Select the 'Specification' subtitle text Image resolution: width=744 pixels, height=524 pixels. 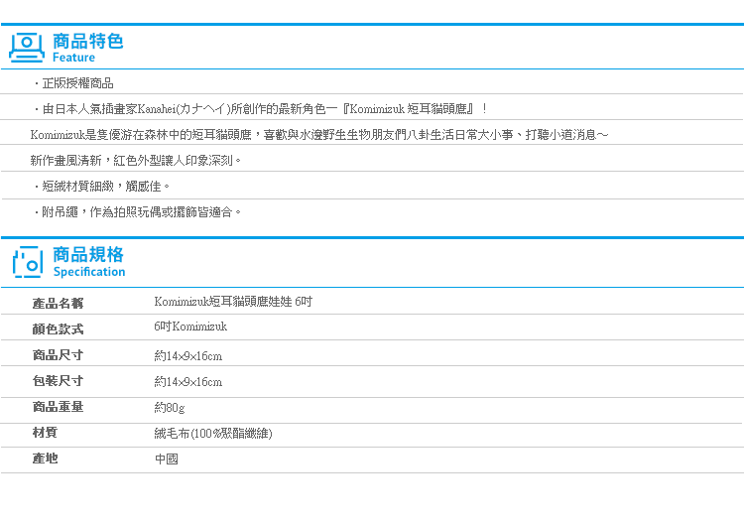tap(89, 272)
